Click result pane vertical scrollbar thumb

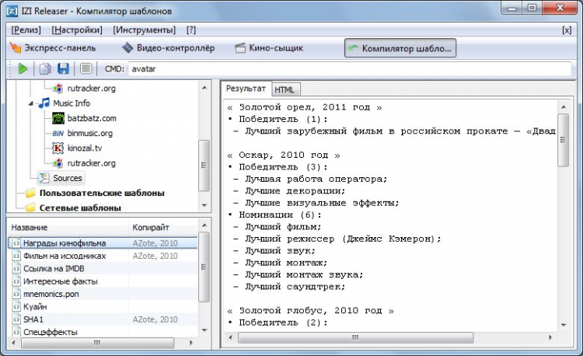[x=564, y=140]
